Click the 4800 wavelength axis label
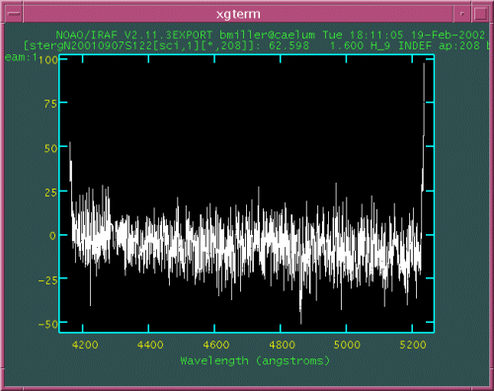 [282, 345]
